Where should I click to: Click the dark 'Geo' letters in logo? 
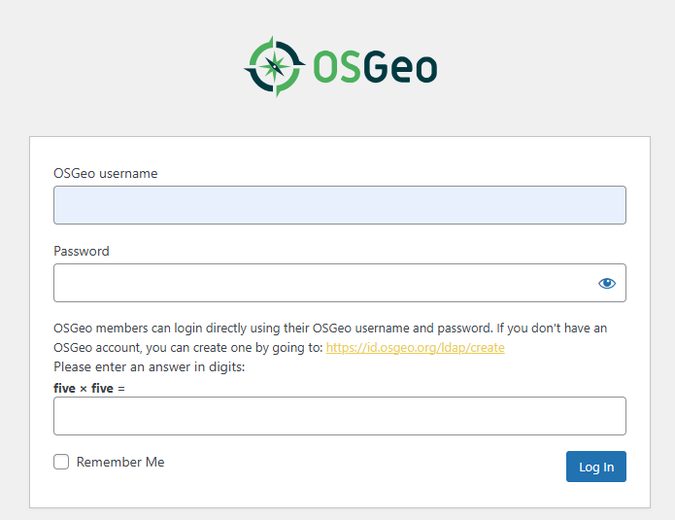(x=401, y=67)
